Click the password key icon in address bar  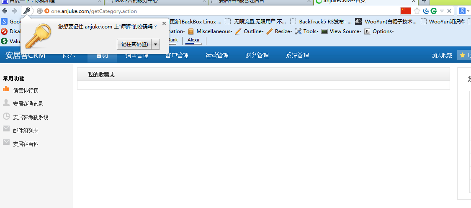click(x=27, y=11)
